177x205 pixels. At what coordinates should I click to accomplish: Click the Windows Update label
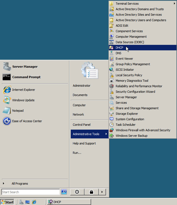coord(23,100)
